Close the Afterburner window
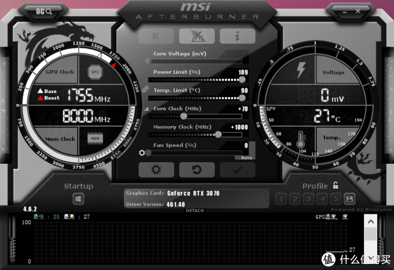The height and width of the screenshot is (270, 394). pos(358,11)
